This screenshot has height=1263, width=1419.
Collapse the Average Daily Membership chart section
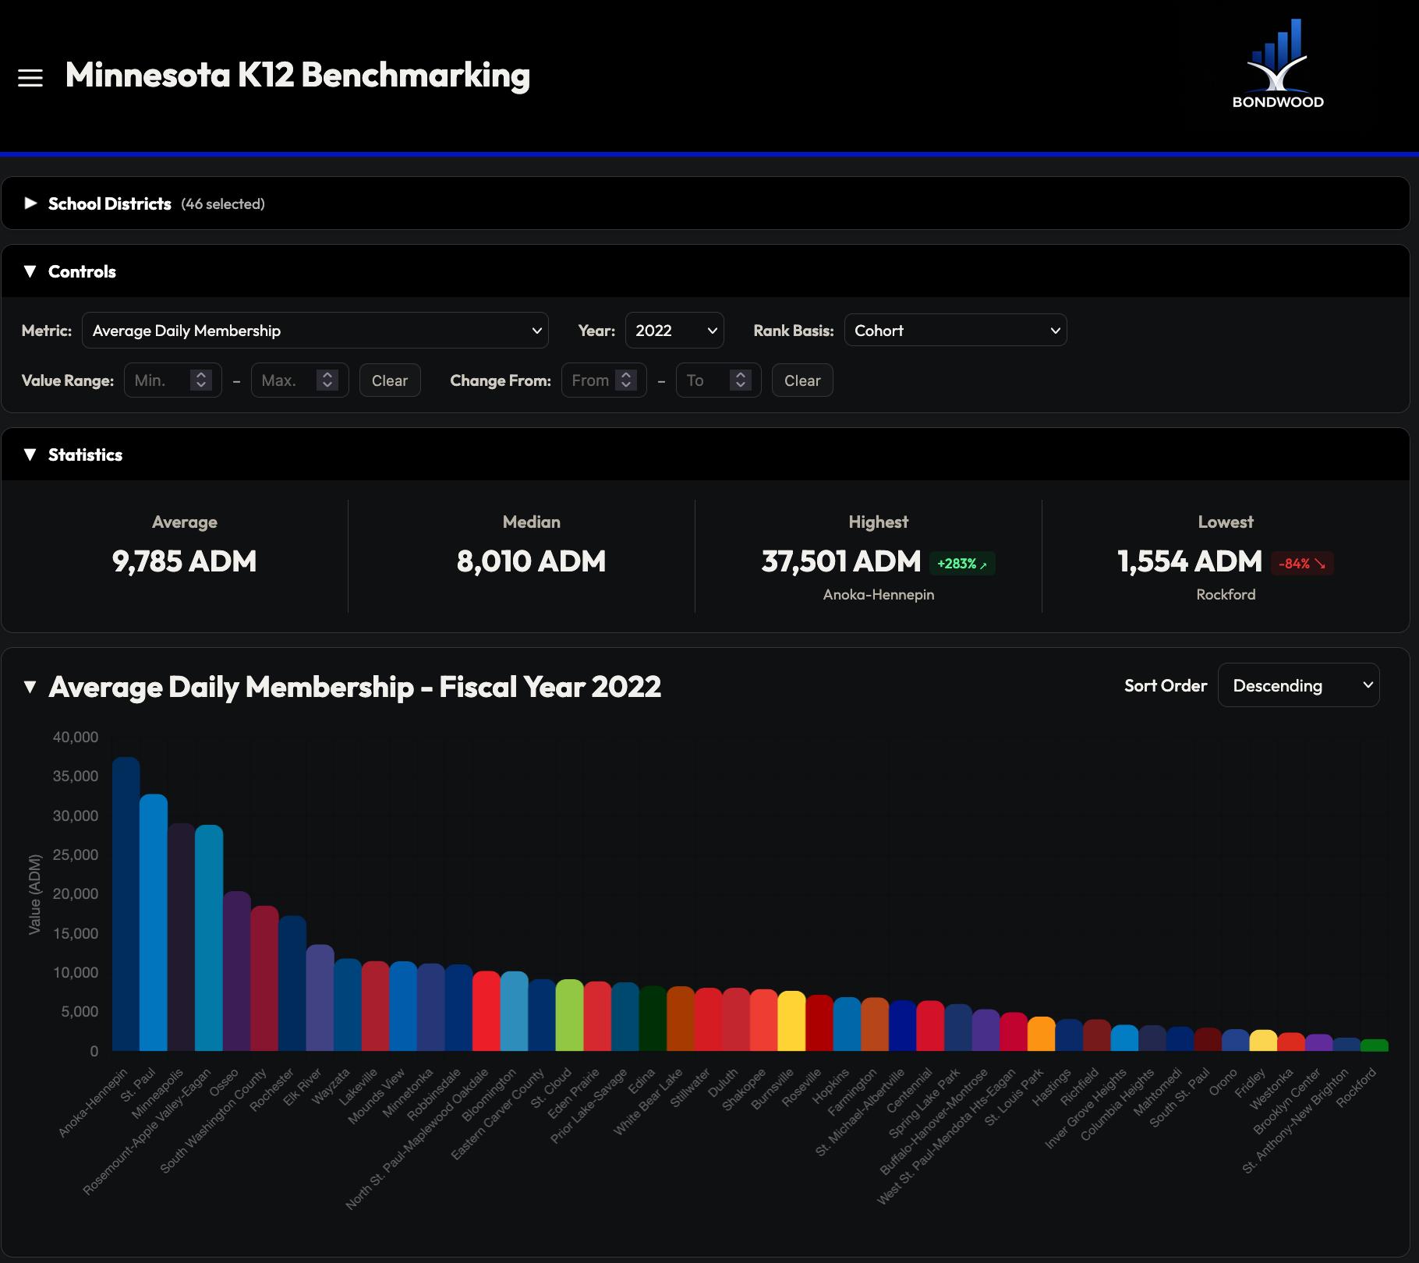[x=30, y=687]
